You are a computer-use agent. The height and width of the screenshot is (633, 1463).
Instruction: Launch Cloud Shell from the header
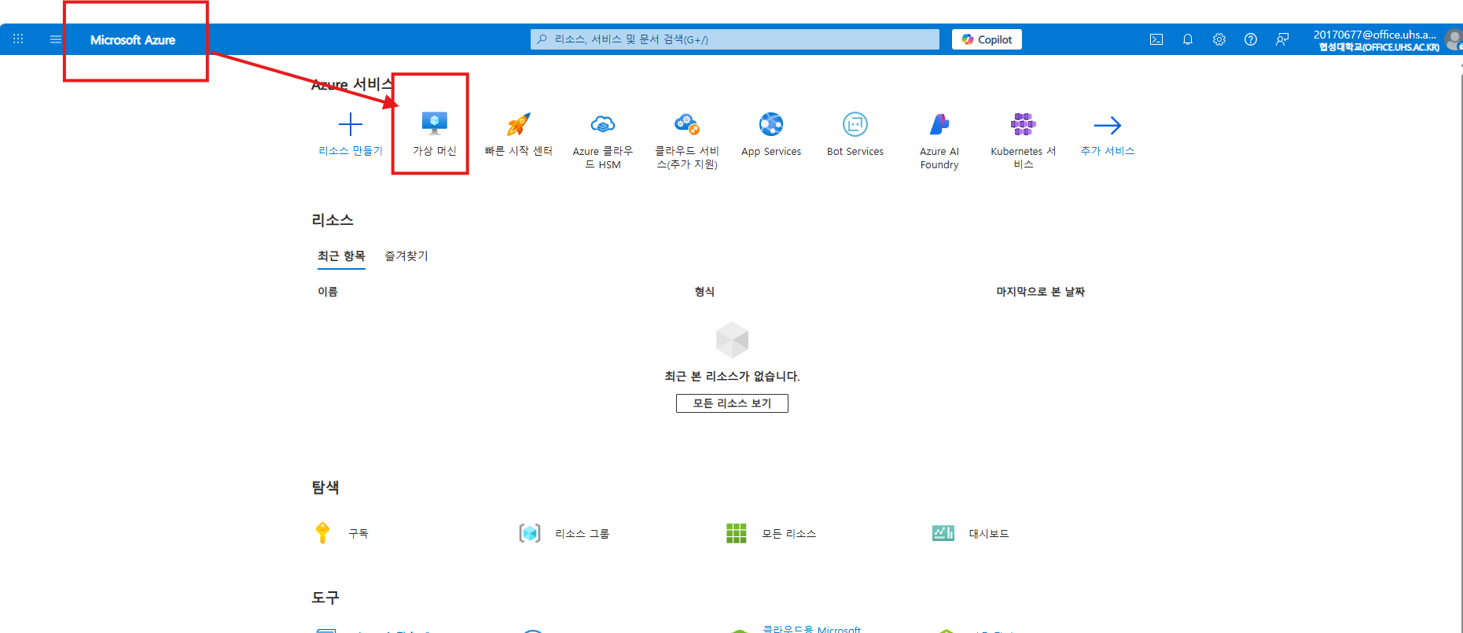pyautogui.click(x=1156, y=39)
